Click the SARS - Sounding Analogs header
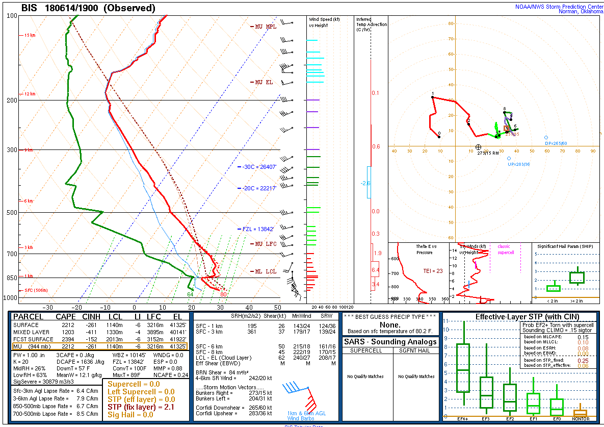This screenshot has height=427, width=604. (390, 342)
